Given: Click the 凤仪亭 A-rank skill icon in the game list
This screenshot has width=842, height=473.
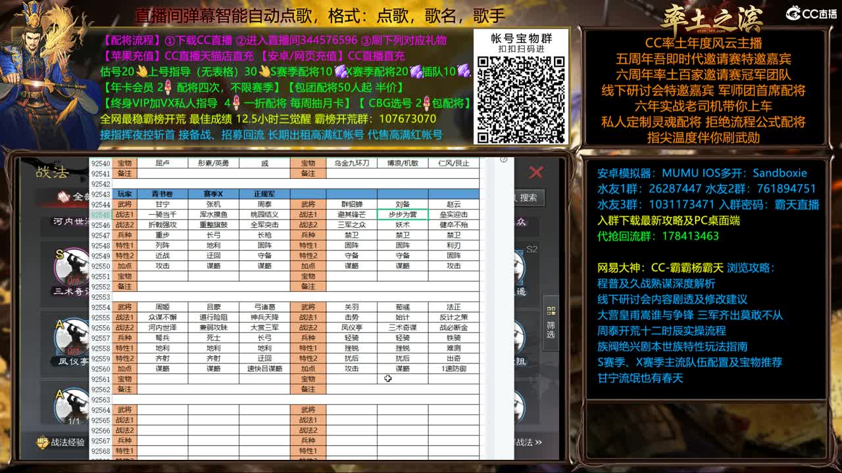Looking at the screenshot, I should click(x=72, y=336).
